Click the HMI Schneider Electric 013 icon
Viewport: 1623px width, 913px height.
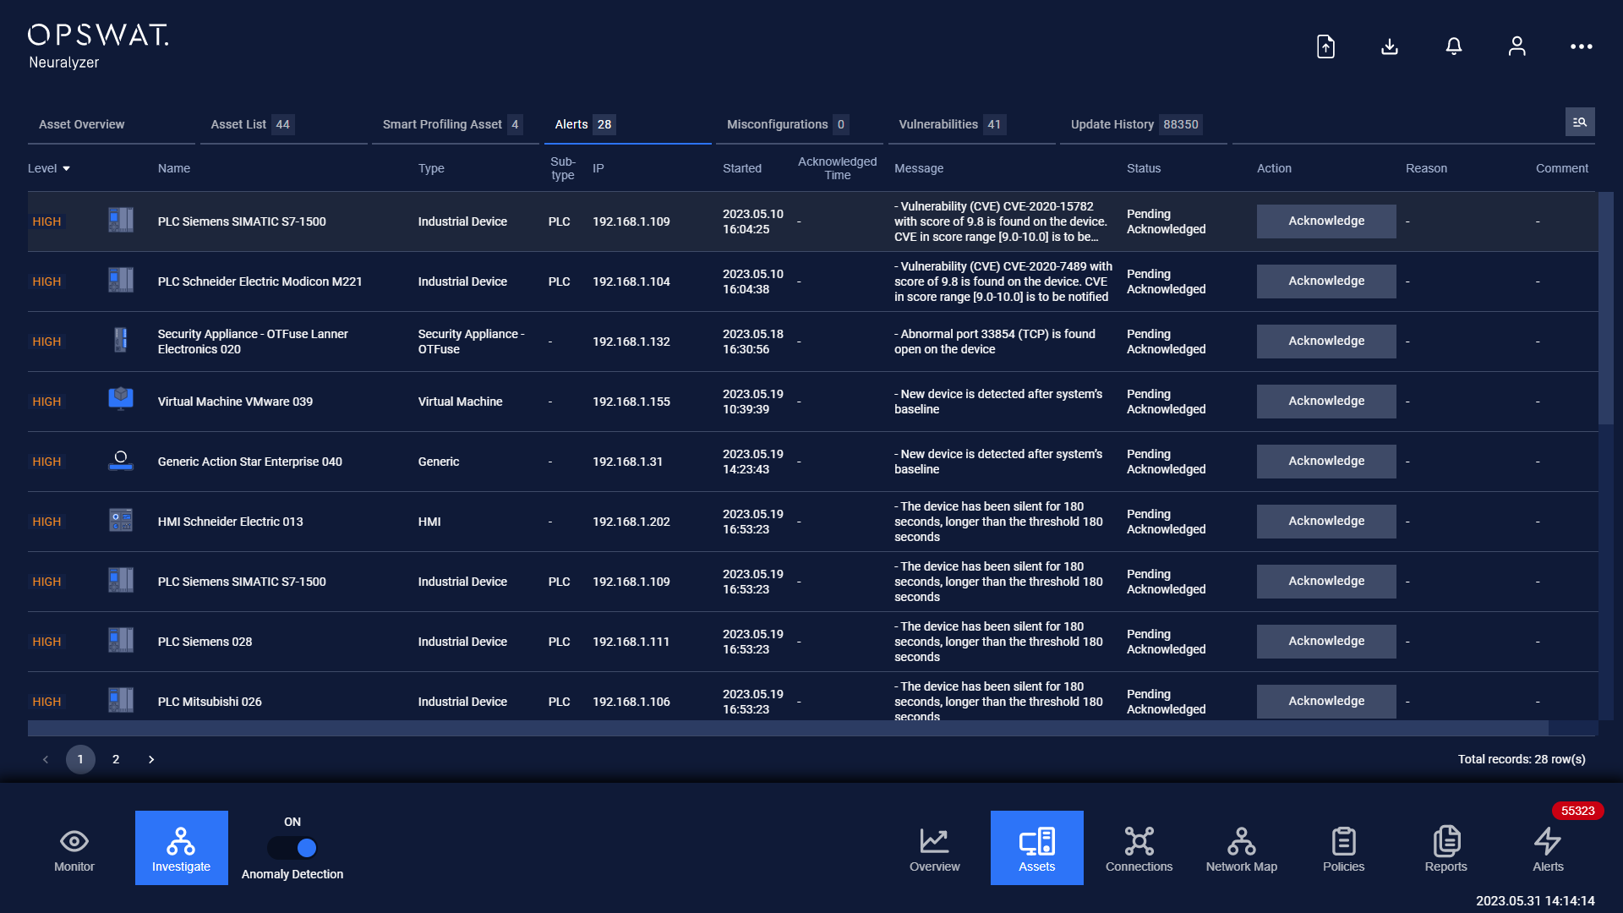121,521
